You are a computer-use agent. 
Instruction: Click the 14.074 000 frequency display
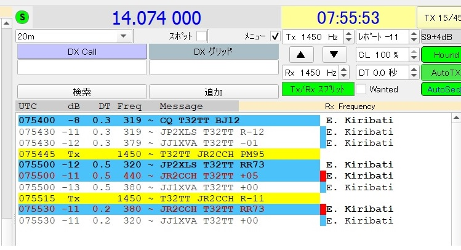pyautogui.click(x=157, y=18)
